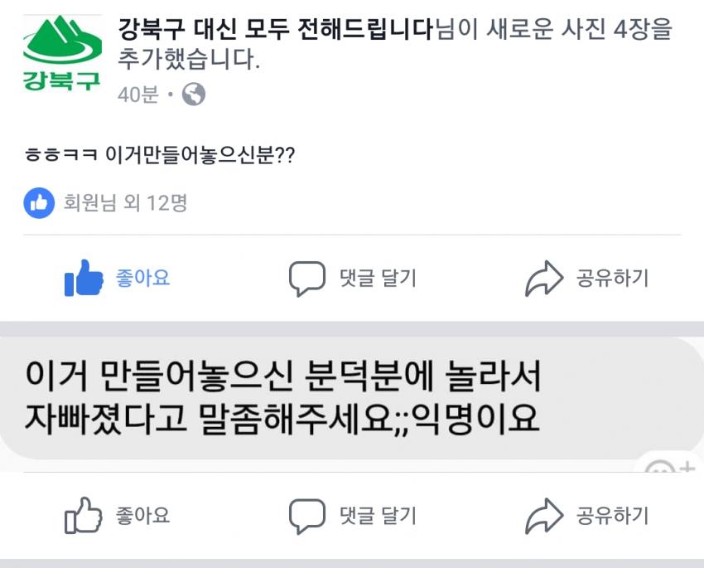Click the speech bubble icon on second post
Viewport: 704px width, 568px height.
pyautogui.click(x=306, y=516)
